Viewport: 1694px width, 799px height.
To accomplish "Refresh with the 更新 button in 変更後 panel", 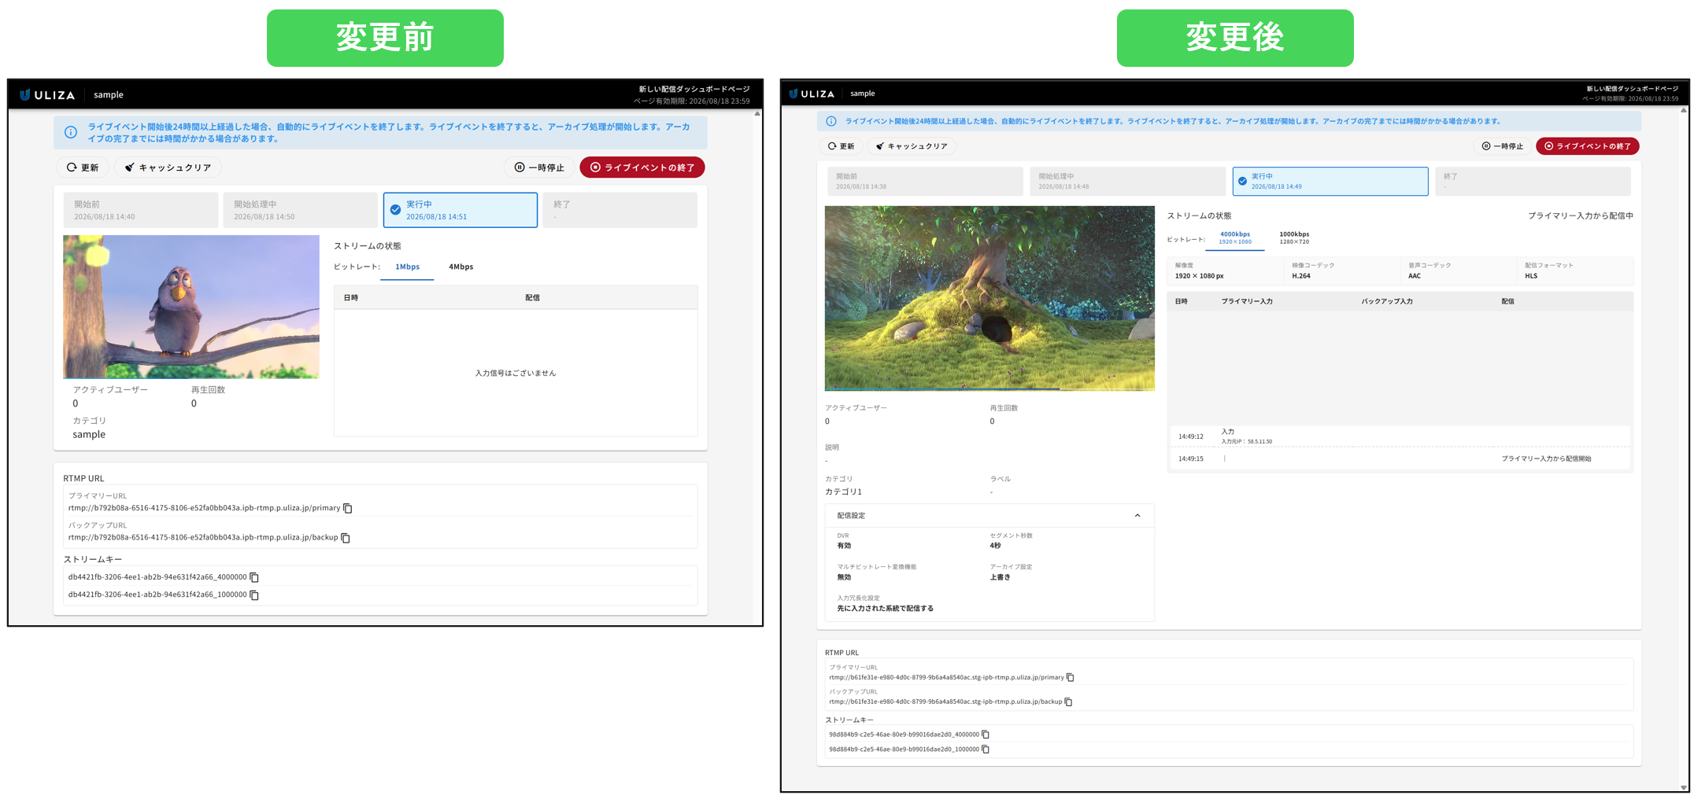I will click(841, 146).
